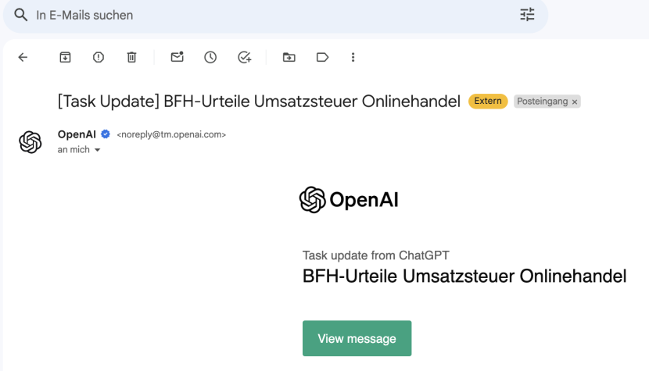Image resolution: width=649 pixels, height=371 pixels.
Task: Open more options three-dot menu
Action: coord(353,57)
